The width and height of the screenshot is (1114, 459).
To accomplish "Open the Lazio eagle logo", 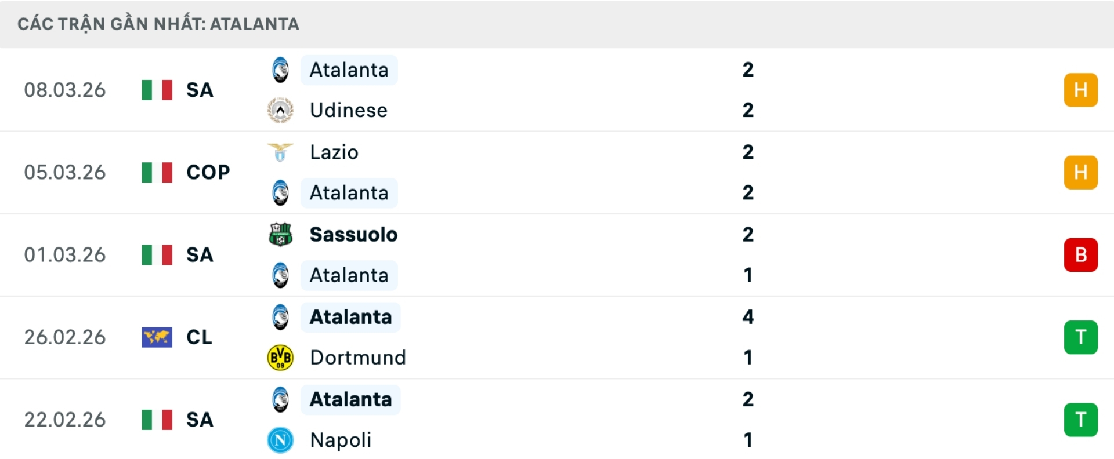I will tap(280, 152).
